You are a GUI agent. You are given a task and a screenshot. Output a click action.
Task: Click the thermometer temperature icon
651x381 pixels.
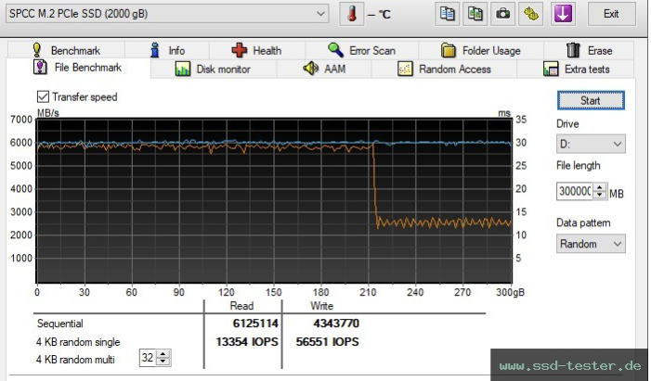352,14
